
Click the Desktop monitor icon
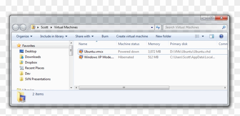(22, 51)
